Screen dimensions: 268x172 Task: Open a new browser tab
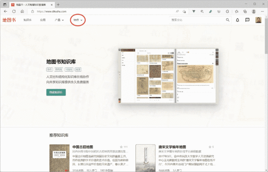pos(58,4)
